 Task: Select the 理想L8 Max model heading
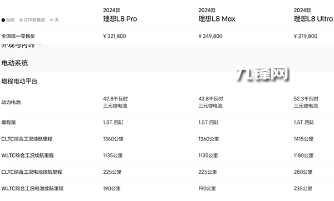pos(217,19)
